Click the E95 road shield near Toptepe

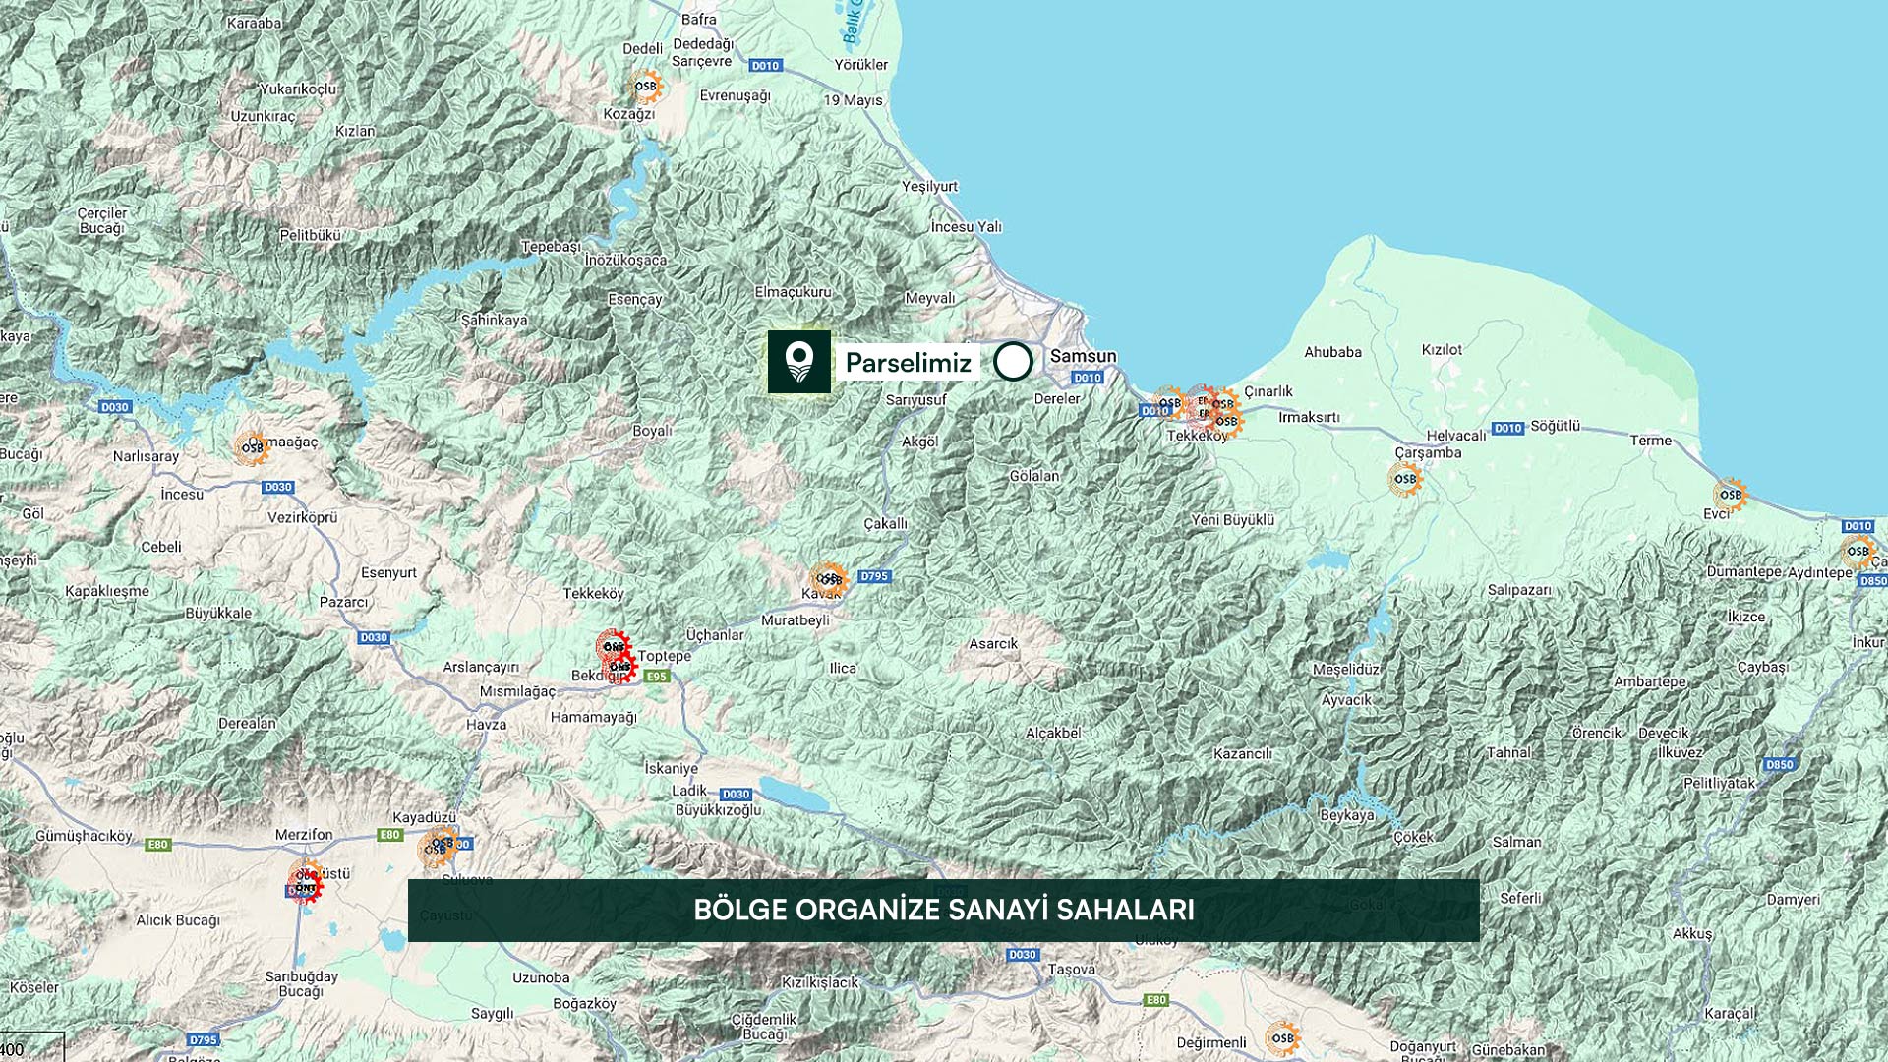(x=657, y=676)
